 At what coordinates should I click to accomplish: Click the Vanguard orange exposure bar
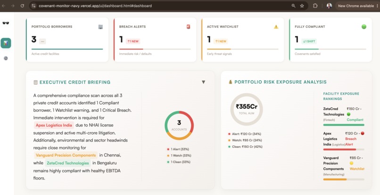[x=344, y=179]
